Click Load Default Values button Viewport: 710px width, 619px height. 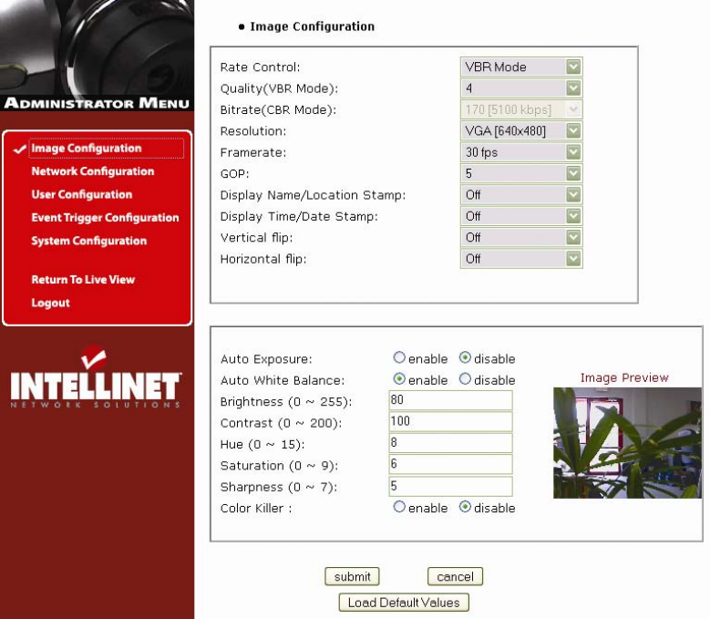[404, 603]
